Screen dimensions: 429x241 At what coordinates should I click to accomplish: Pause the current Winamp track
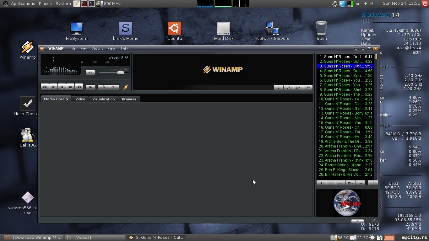coord(62,87)
